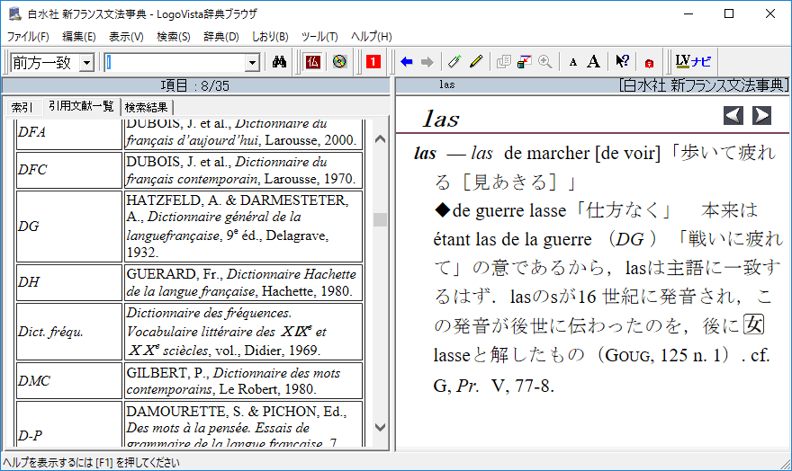Switch to the 検索結果 tab
792x471 pixels.
(x=146, y=107)
